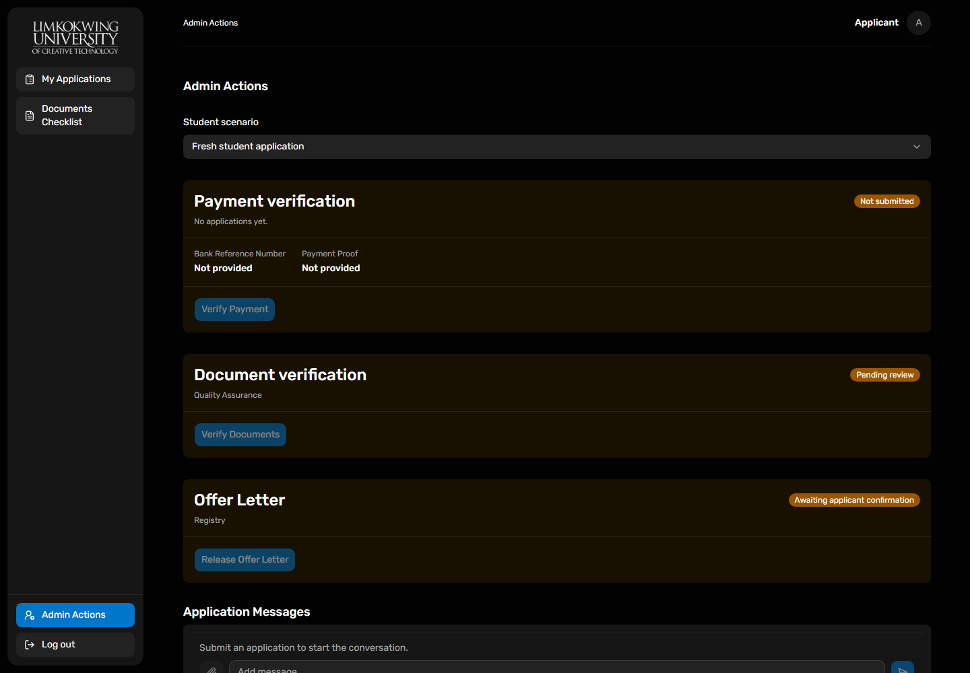Click 'Submit an application to start' text
This screenshot has height=673, width=970.
click(x=304, y=647)
